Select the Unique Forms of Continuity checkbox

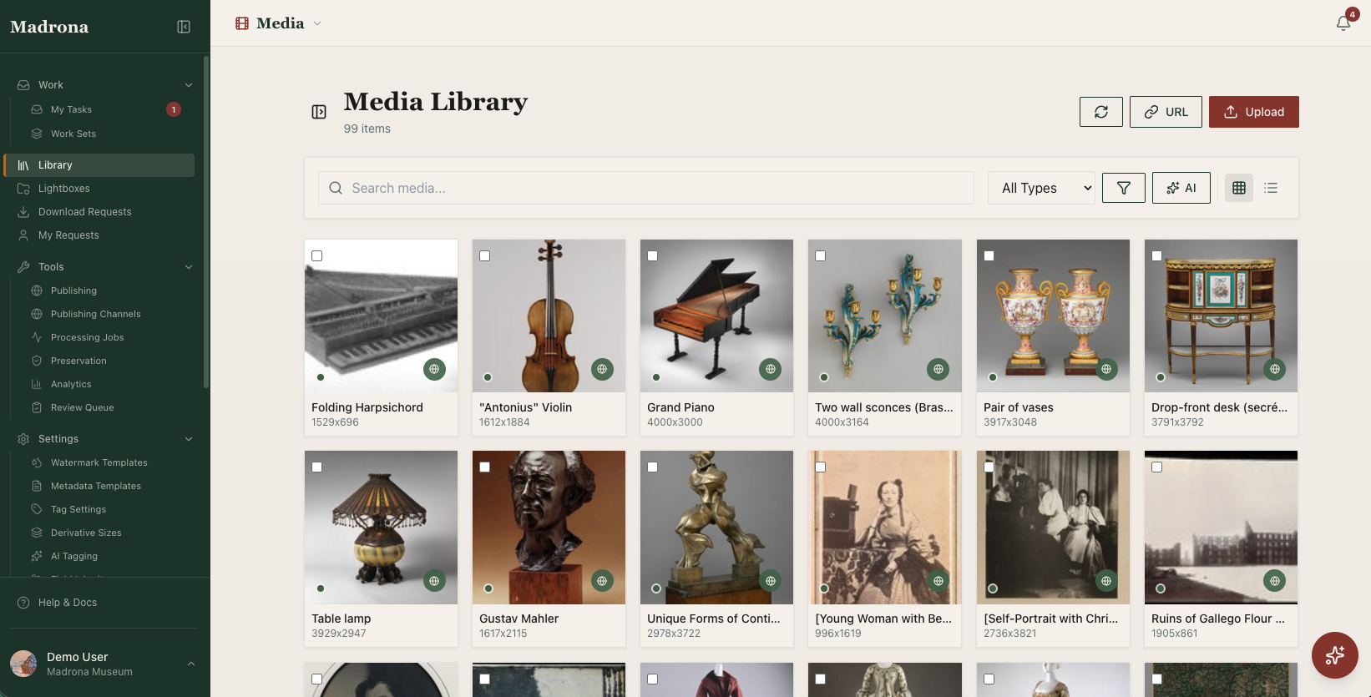point(653,467)
